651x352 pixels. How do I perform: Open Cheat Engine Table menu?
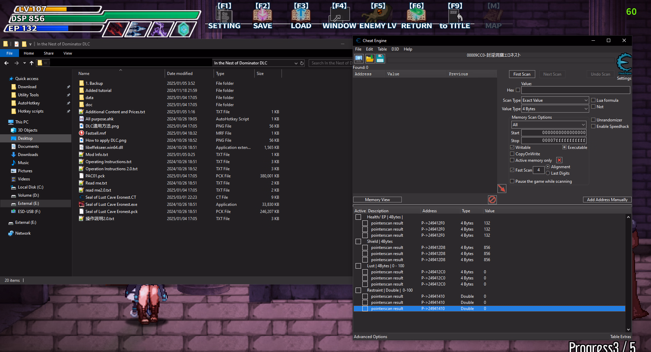pyautogui.click(x=382, y=49)
